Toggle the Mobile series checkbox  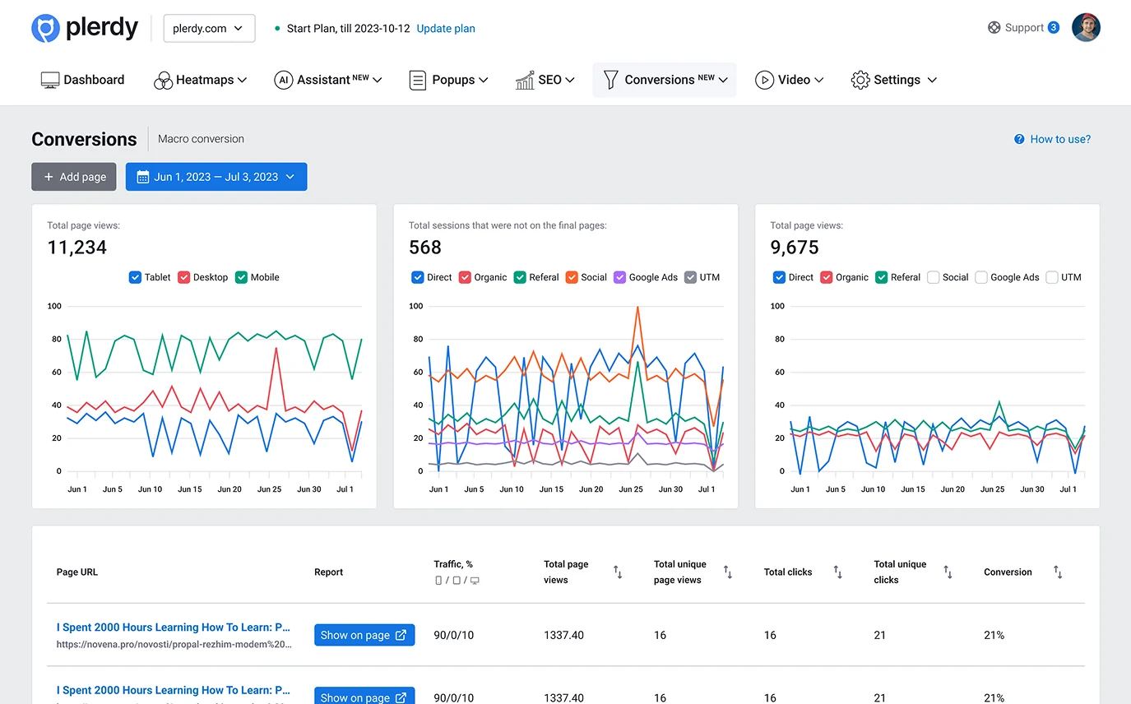pyautogui.click(x=242, y=277)
